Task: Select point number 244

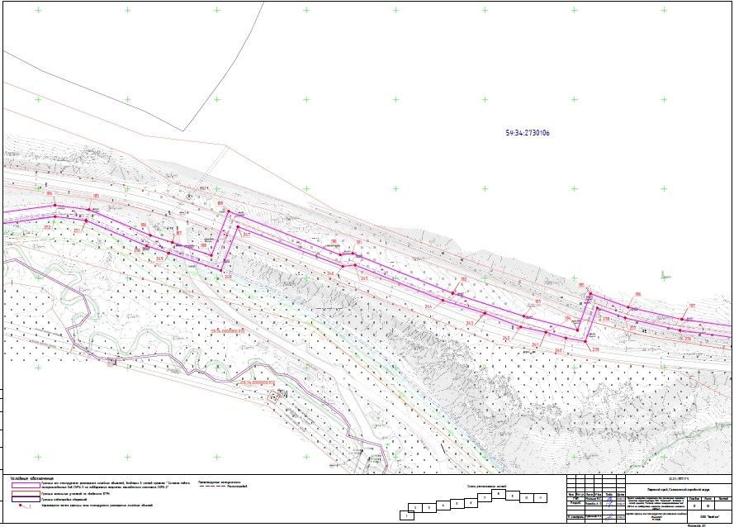Action: tap(429, 306)
